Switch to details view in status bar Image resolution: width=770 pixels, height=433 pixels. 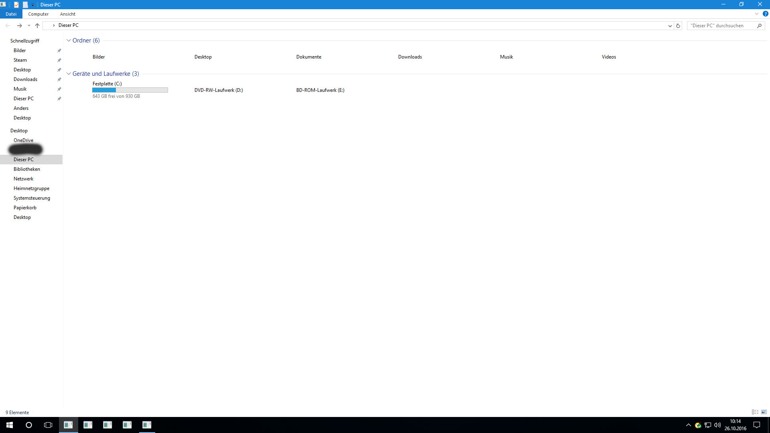coord(755,412)
